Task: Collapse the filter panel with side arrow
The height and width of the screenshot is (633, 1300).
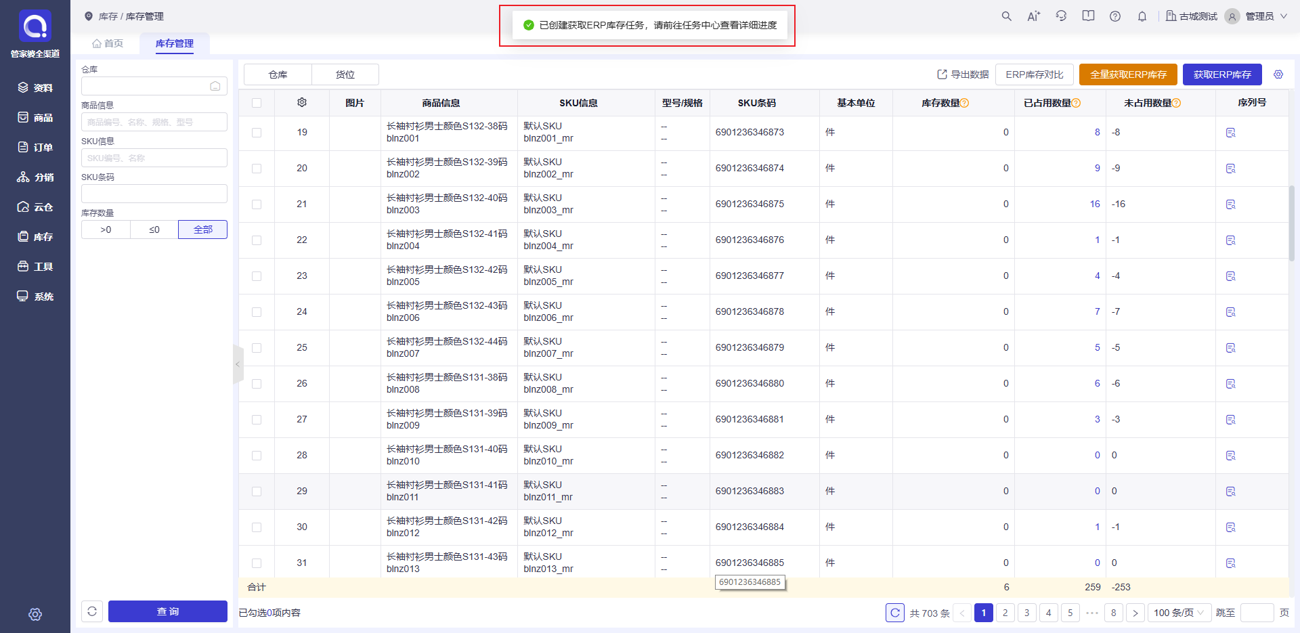Action: point(238,364)
